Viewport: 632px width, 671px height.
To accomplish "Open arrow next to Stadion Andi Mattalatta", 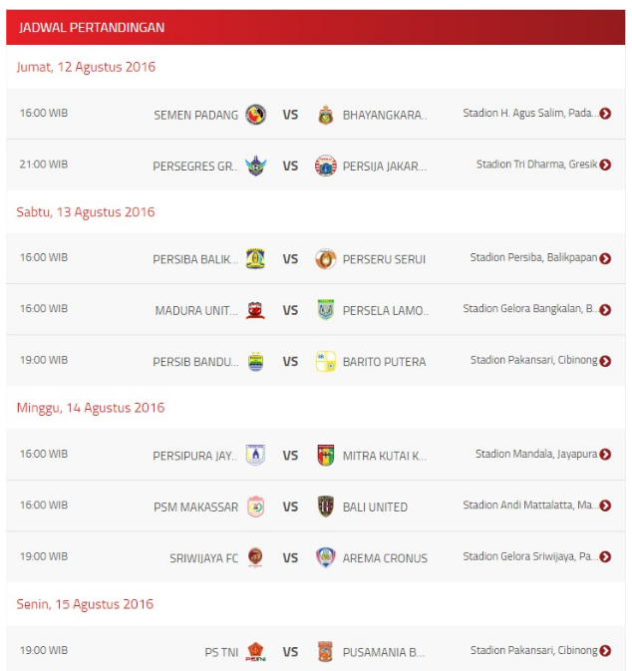I will 605,505.
